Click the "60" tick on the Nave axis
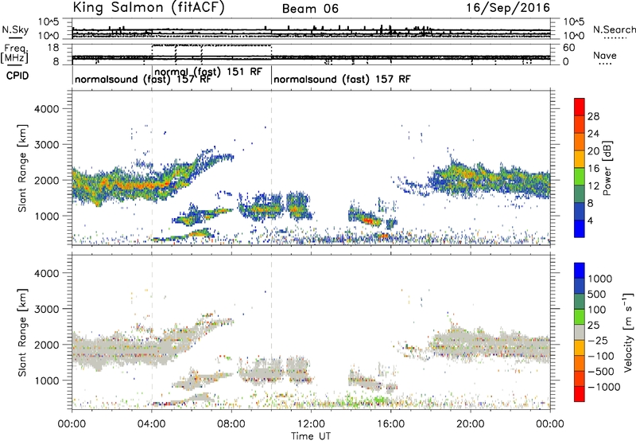Viewport: 636px width, 441px height. click(569, 48)
